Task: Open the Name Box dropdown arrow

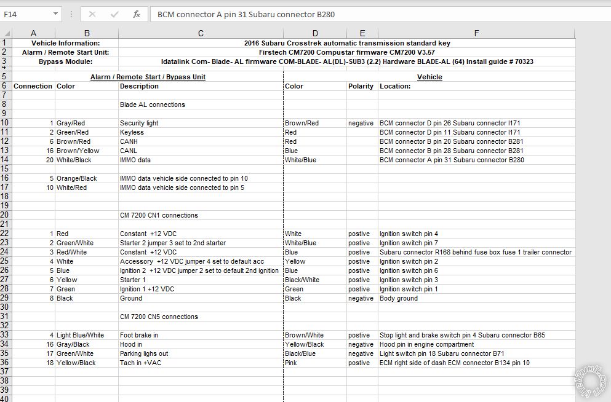Action: point(56,14)
